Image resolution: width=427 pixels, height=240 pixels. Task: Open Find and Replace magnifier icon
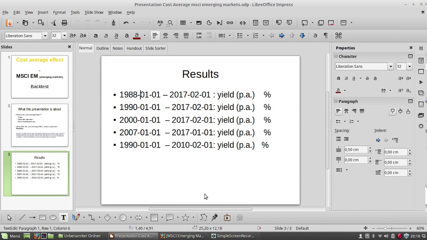tap(170, 23)
